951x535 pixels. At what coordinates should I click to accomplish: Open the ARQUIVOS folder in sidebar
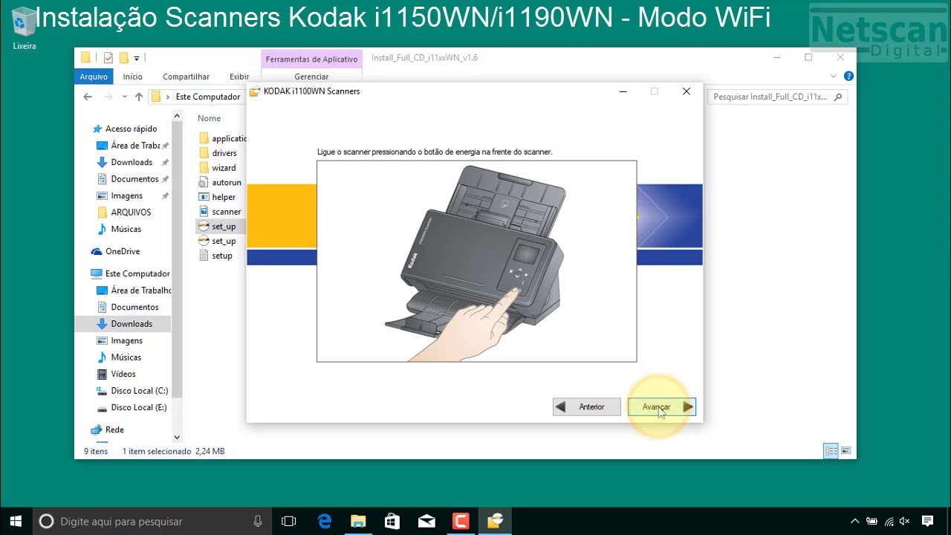pos(130,213)
